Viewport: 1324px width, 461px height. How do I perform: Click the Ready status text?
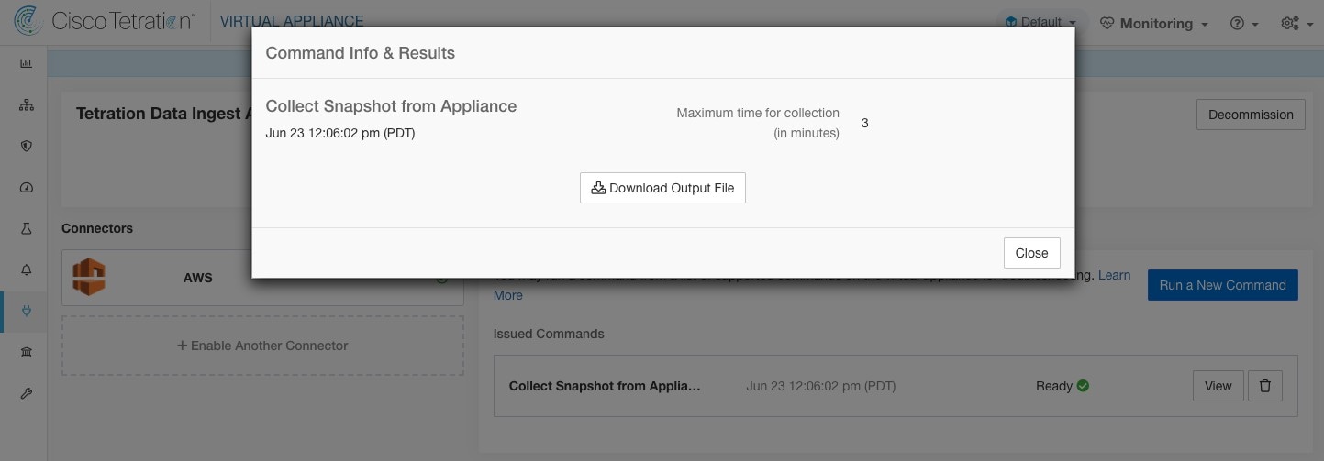(1054, 386)
